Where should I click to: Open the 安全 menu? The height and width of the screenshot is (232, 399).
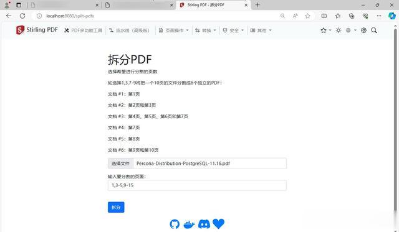[233, 30]
